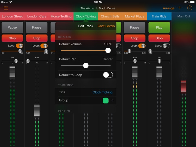
Task: Toggle the Default to Loop switch
Action: pyautogui.click(x=108, y=75)
